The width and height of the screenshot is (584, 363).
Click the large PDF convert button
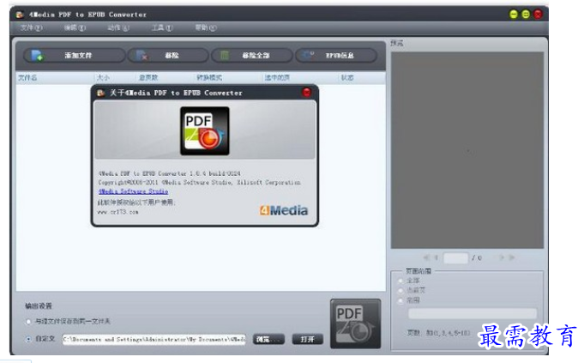355,324
